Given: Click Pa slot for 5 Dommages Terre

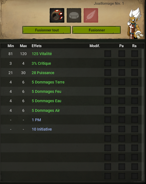Looking at the screenshot, I should (x=122, y=82).
